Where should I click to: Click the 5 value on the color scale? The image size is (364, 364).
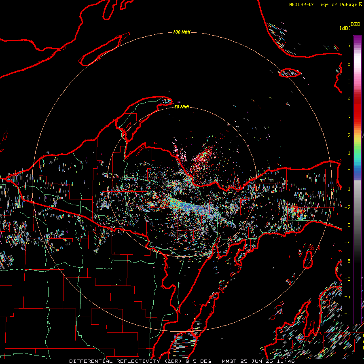[349, 81]
